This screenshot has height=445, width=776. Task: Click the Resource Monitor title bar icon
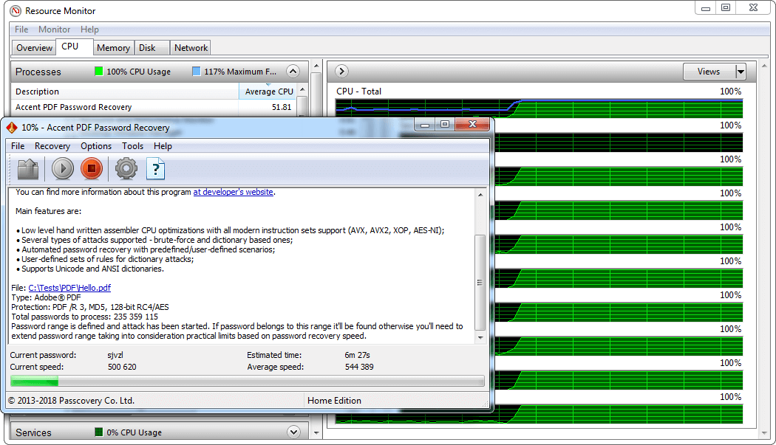[x=15, y=11]
